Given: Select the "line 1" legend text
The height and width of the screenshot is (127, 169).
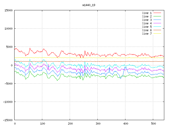Looking at the screenshot, I should 147,13.
